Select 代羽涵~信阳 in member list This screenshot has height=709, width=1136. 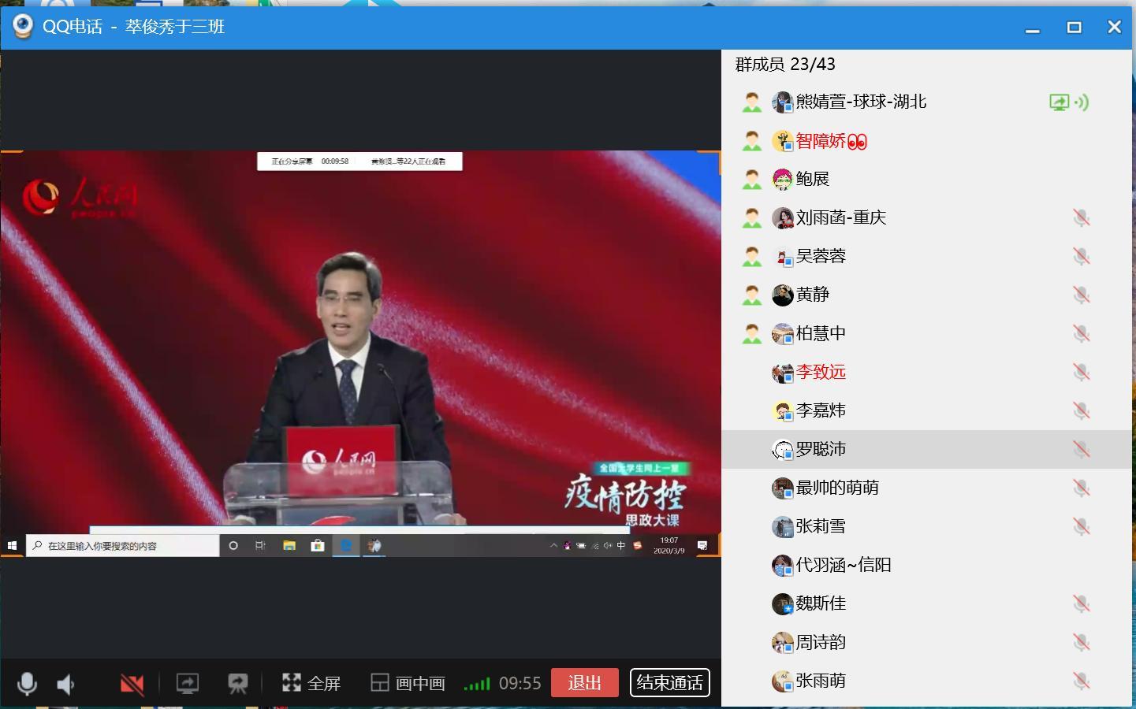843,565
